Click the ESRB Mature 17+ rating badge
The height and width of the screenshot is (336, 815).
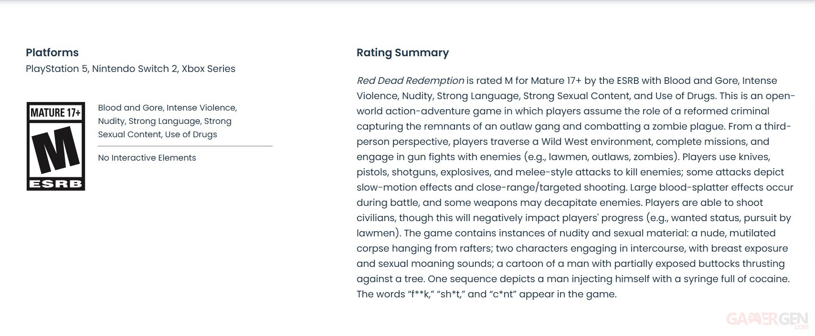[56, 146]
